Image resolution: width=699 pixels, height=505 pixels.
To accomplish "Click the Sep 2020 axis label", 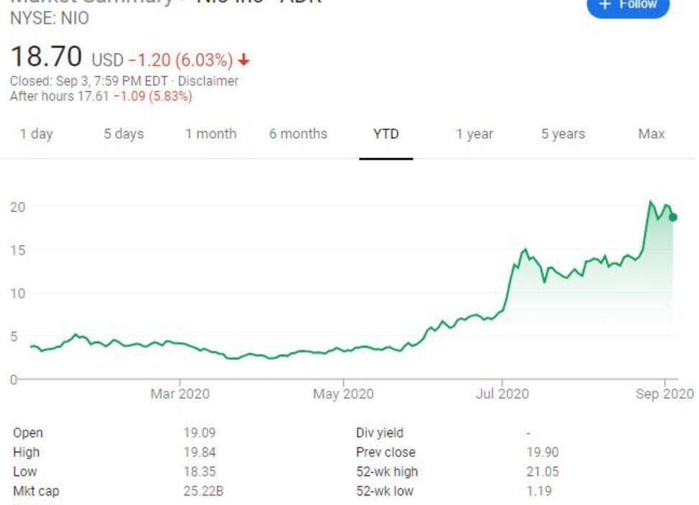I will pos(664,393).
